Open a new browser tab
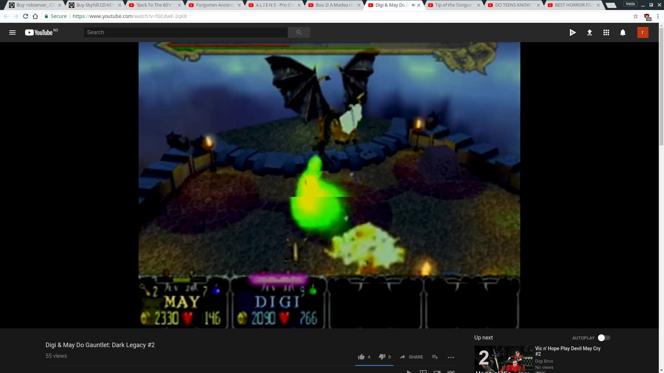The image size is (664, 373). click(611, 5)
